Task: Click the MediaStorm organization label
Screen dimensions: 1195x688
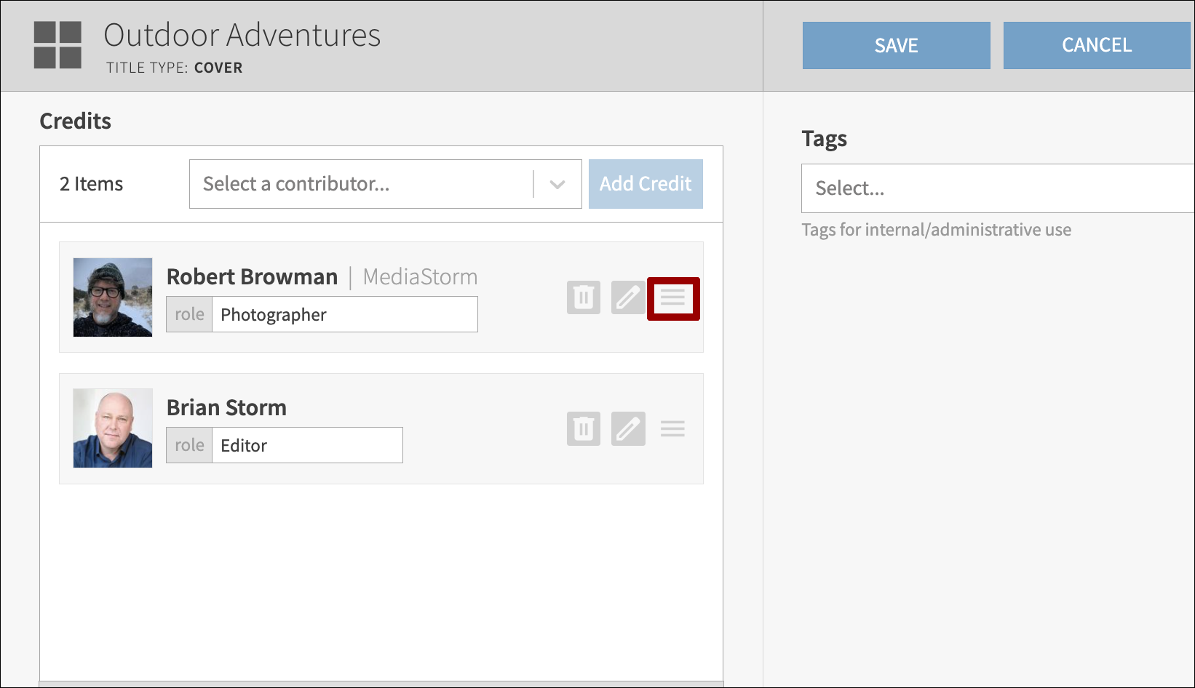Action: (420, 277)
